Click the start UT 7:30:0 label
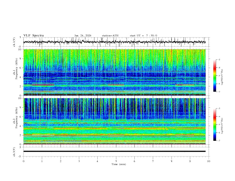This screenshot has width=235, height=181. click(143, 35)
